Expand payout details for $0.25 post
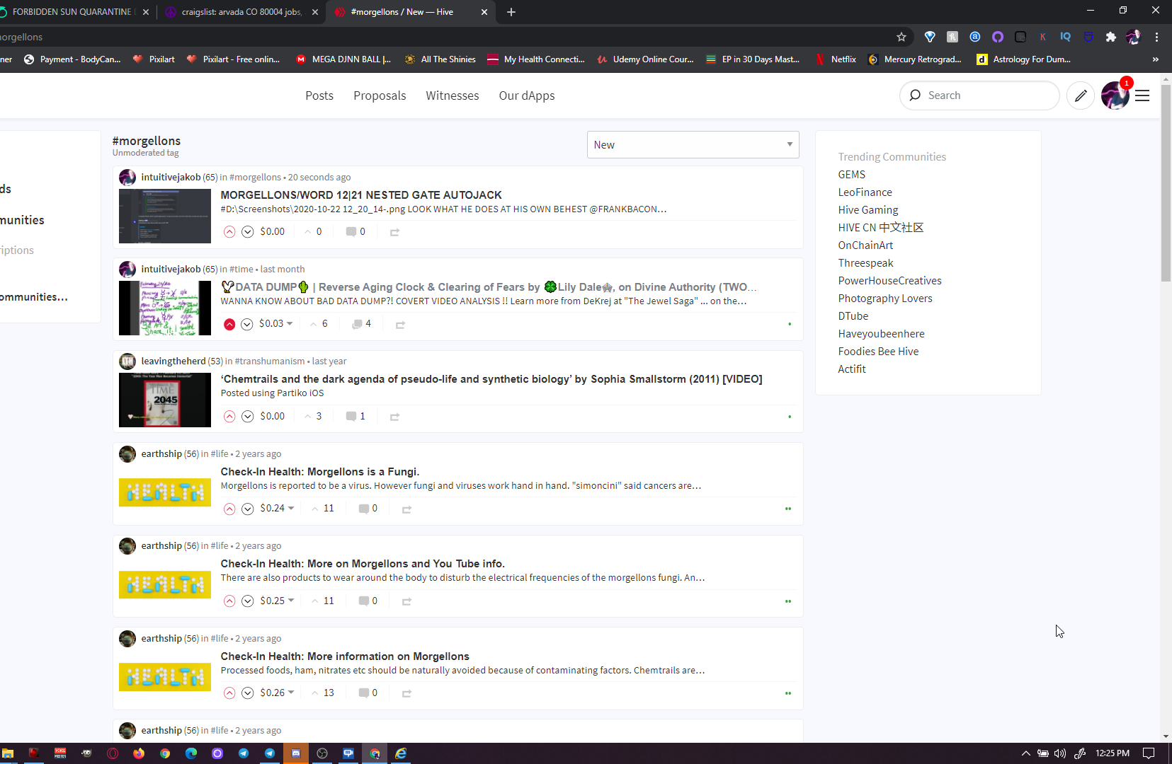This screenshot has width=1172, height=764. [x=291, y=601]
